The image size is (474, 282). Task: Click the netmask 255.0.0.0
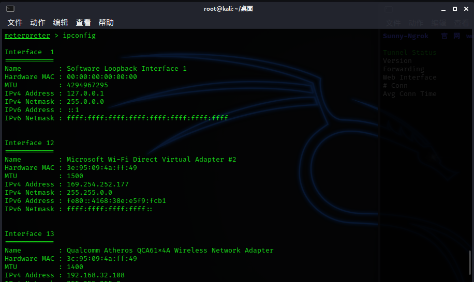click(x=85, y=102)
